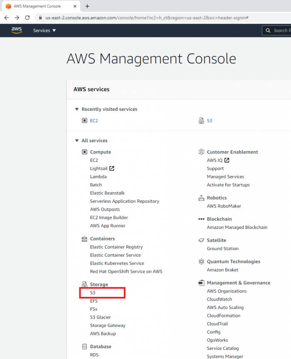Go back in browser history
The width and height of the screenshot is (291, 359).
pos(7,18)
